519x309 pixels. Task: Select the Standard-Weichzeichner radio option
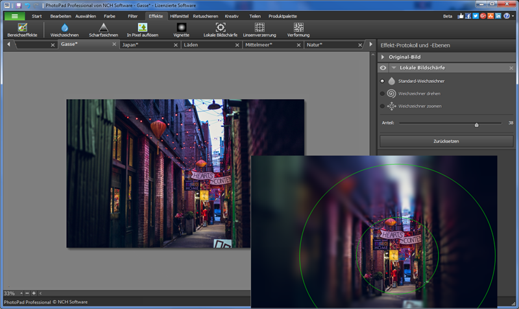[x=382, y=81]
